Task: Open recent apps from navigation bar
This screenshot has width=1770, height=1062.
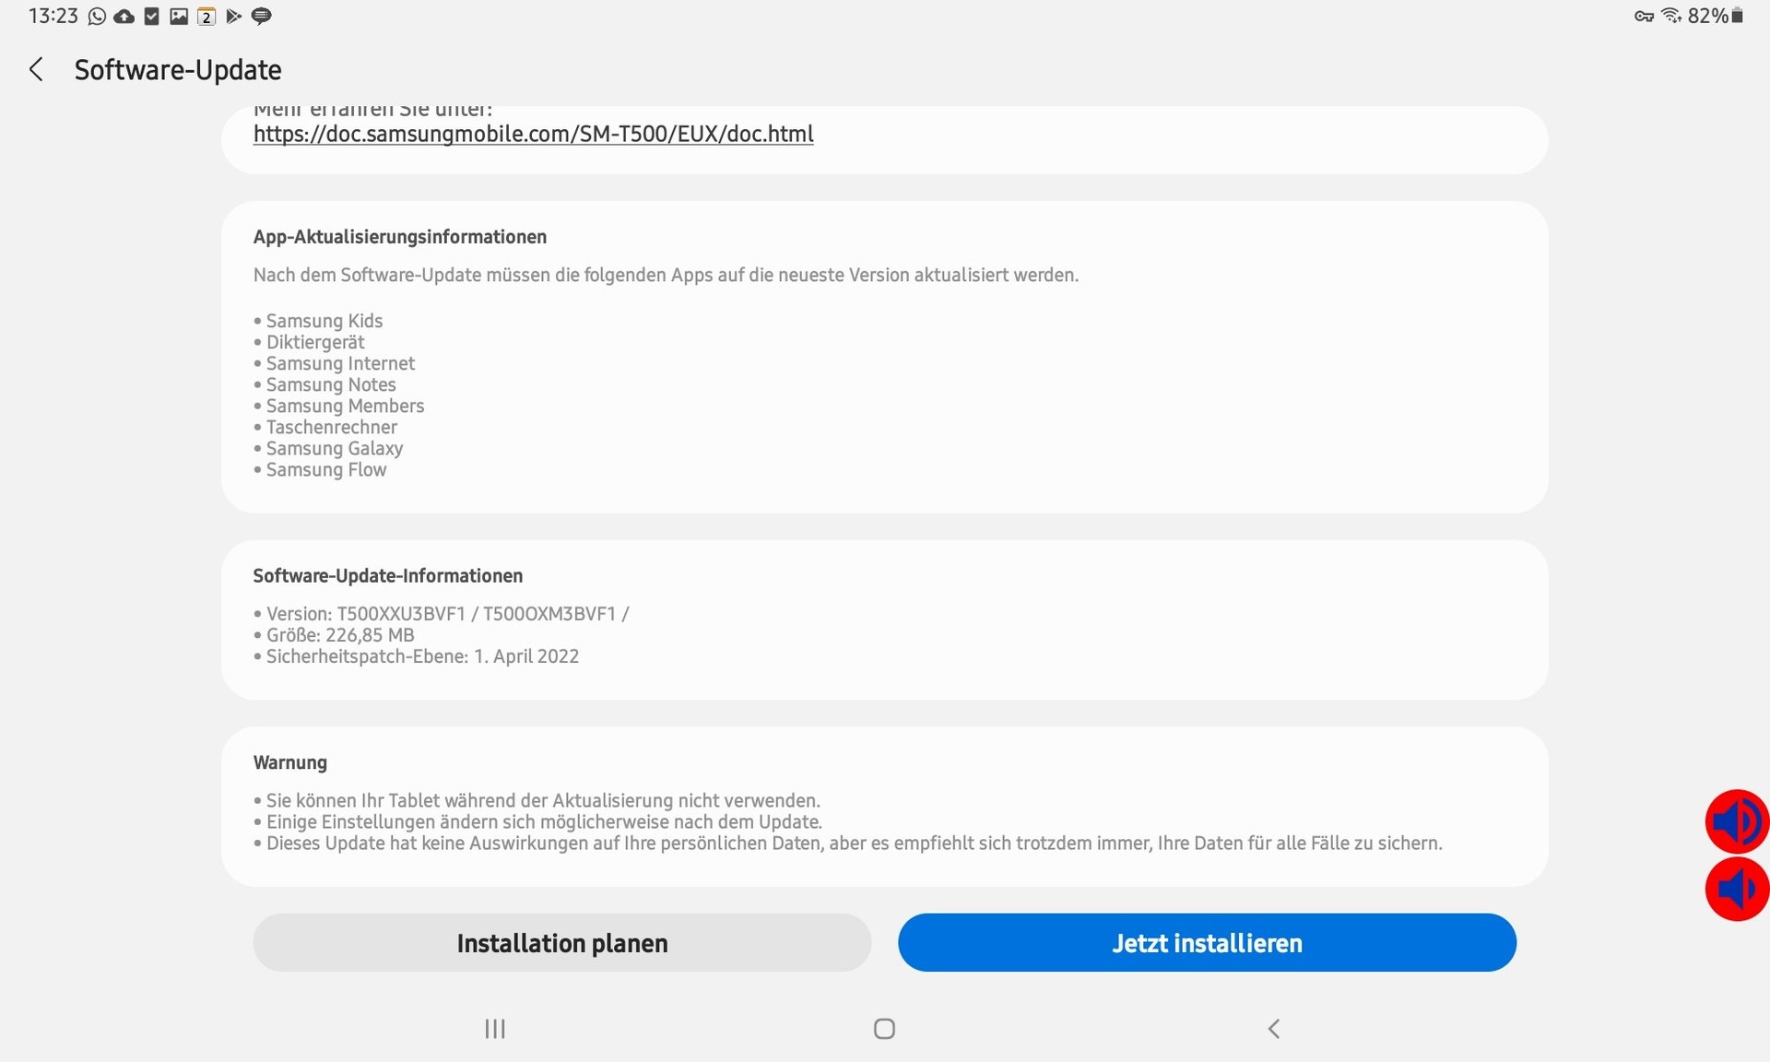Action: tap(495, 1029)
